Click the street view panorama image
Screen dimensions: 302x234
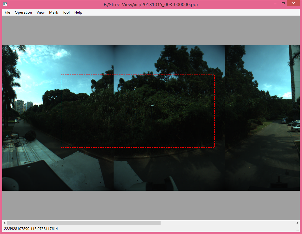[151, 118]
